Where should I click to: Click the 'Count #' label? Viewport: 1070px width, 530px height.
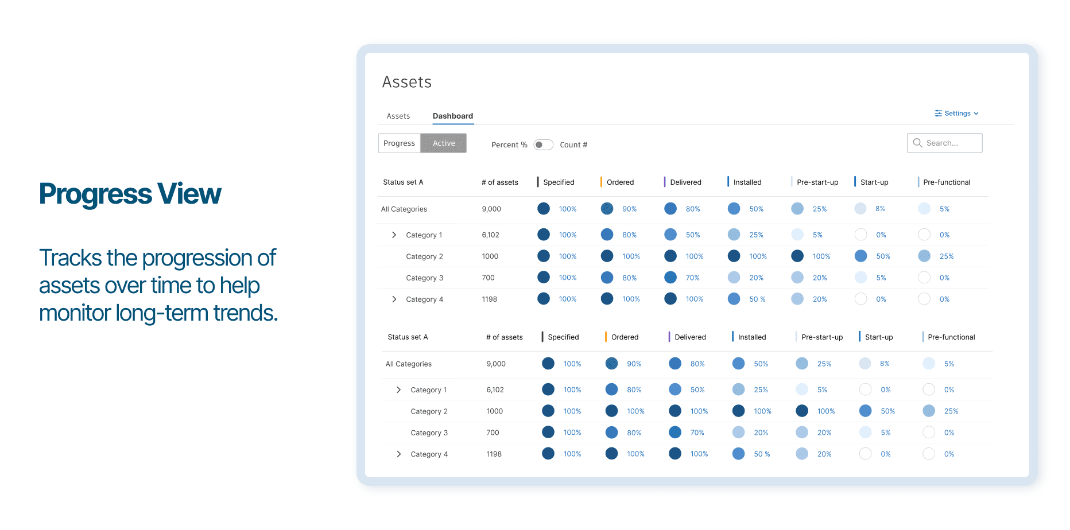(573, 145)
